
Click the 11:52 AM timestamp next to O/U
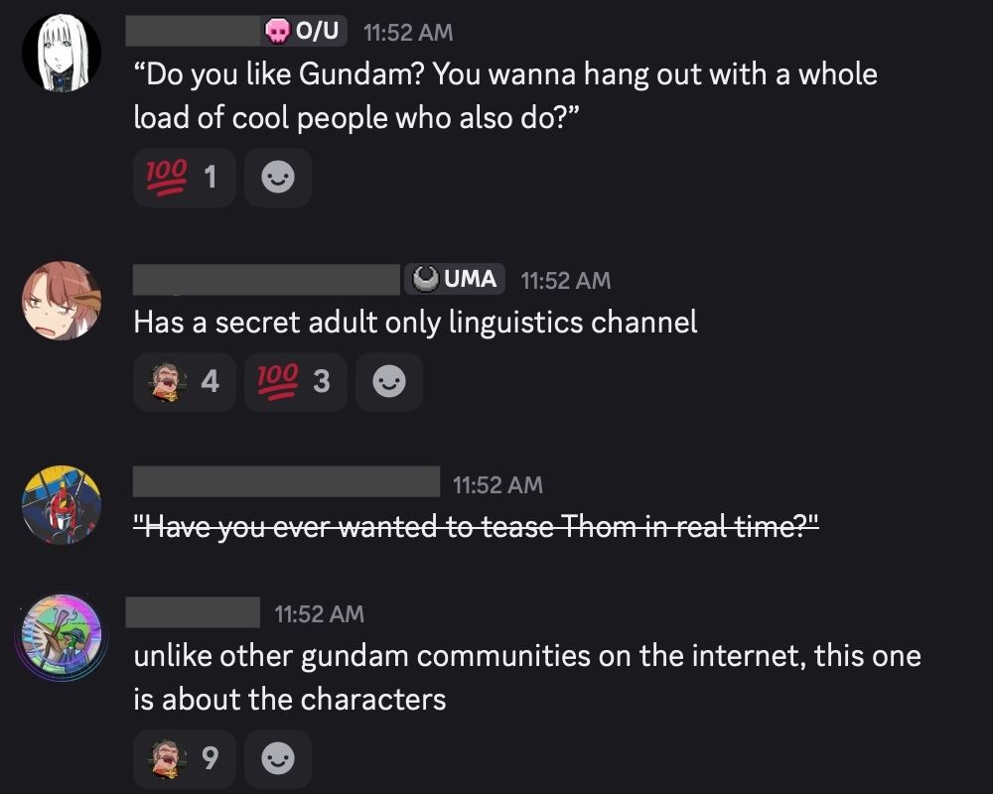[408, 33]
